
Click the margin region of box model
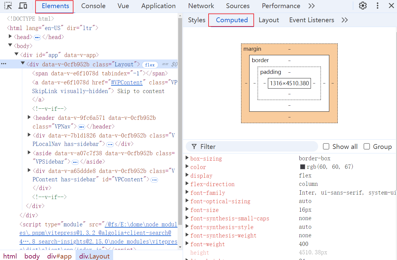coord(289,117)
